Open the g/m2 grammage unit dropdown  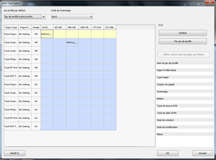click(x=72, y=17)
